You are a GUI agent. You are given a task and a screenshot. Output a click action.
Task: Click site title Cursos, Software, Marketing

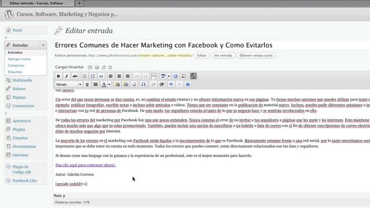point(67,14)
